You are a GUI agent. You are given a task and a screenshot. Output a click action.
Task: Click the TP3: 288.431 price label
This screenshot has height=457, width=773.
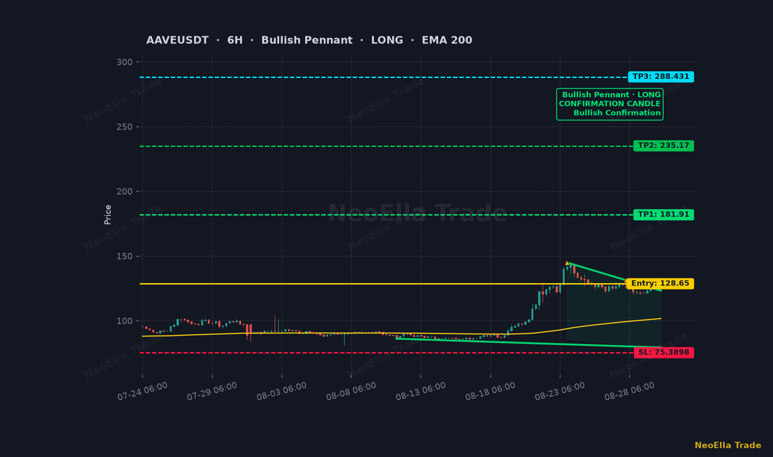click(x=661, y=77)
